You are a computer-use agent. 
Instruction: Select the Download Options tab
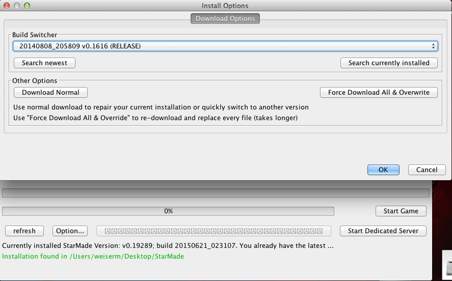pos(225,19)
